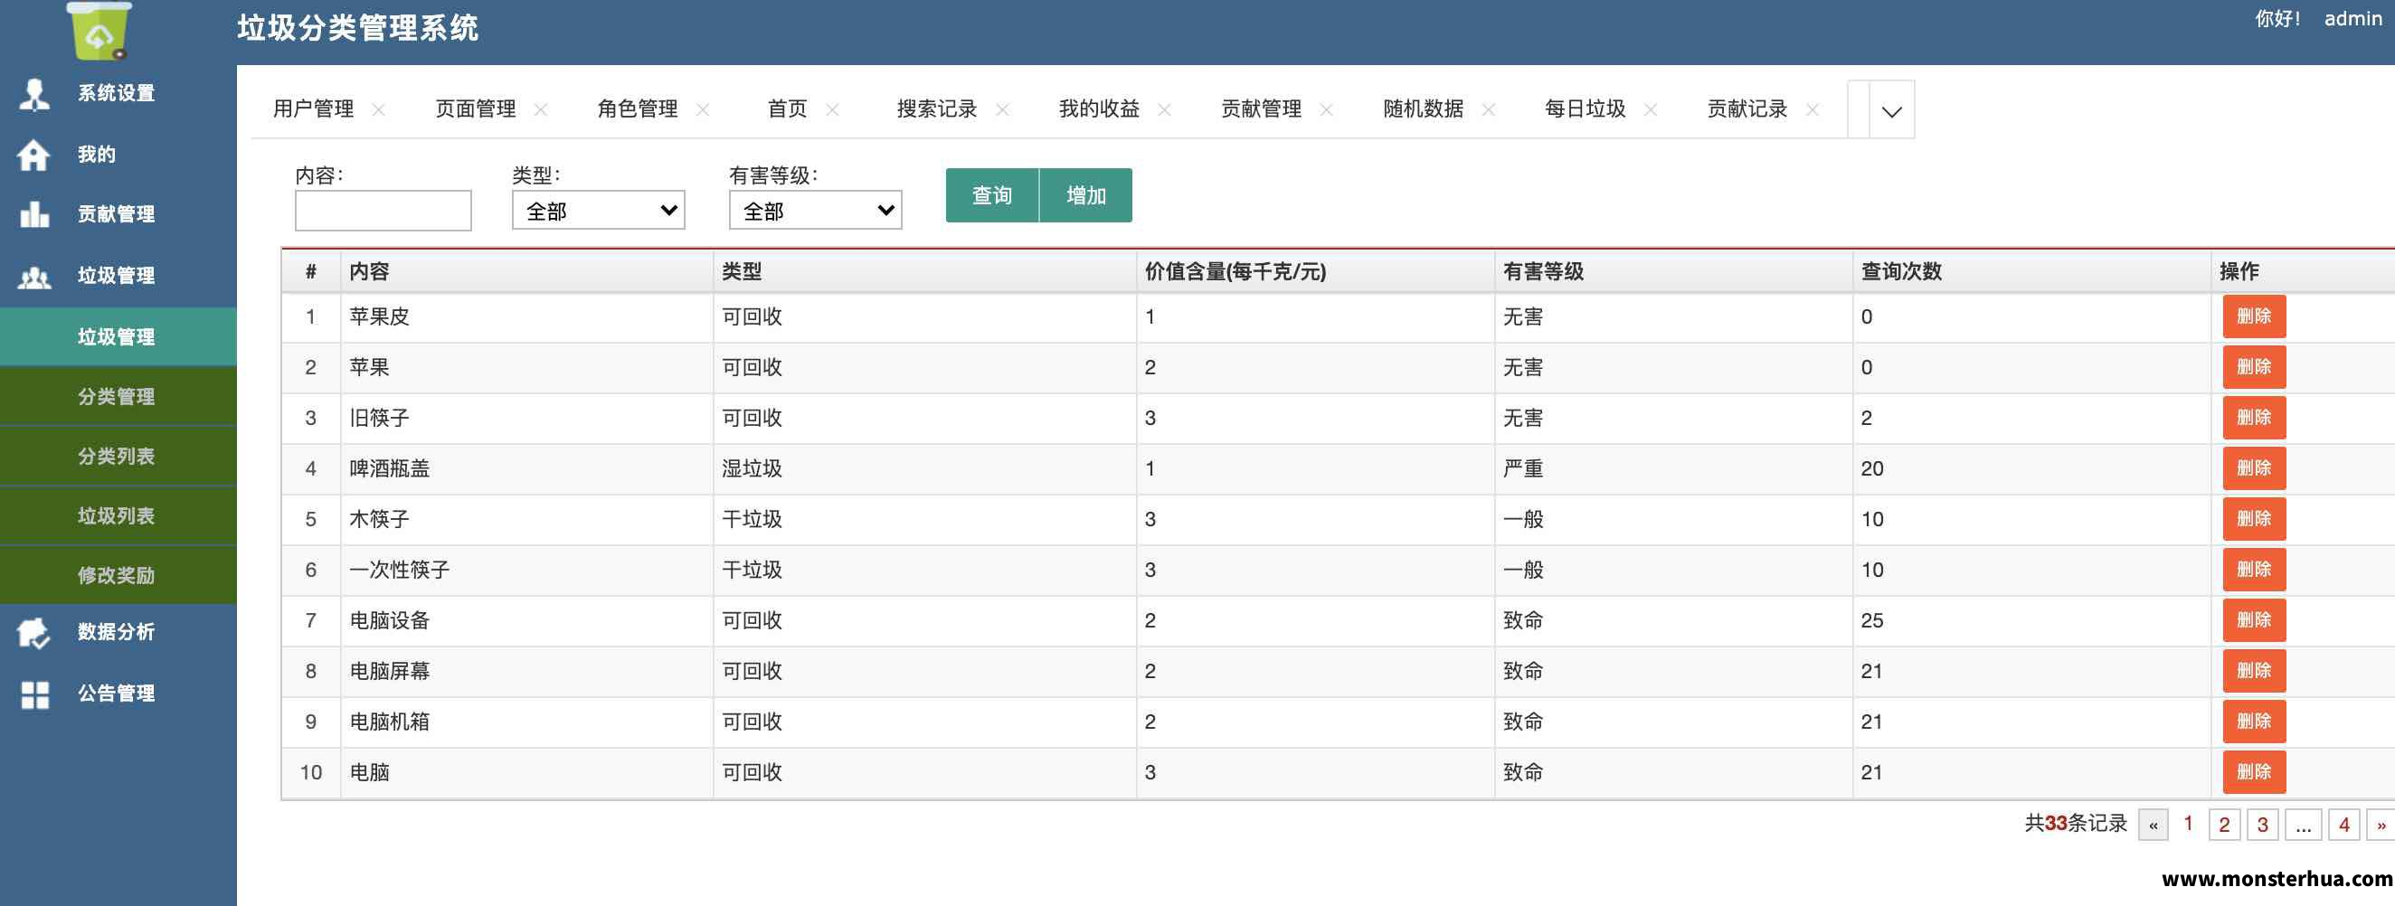Screen dimensions: 2395x906
Task: Click the 查询 button
Action: click(x=992, y=195)
